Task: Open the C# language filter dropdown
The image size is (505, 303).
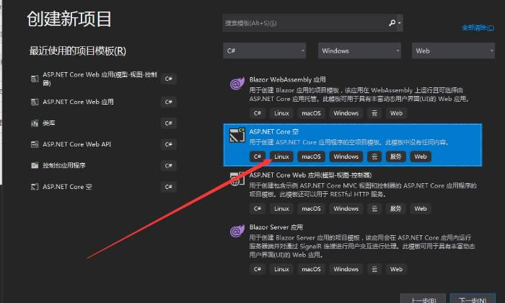Action: point(265,50)
